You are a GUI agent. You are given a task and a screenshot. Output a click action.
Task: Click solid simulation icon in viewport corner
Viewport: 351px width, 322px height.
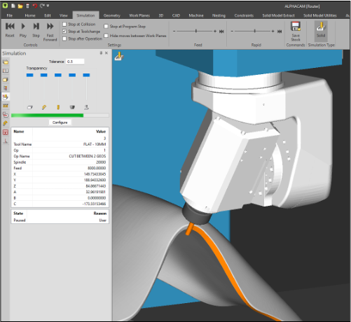[119, 56]
